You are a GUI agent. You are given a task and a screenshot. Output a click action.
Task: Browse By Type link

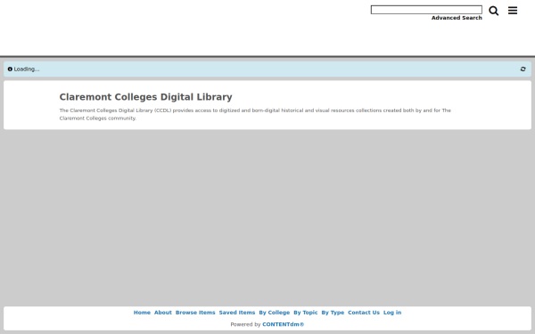pos(333,313)
